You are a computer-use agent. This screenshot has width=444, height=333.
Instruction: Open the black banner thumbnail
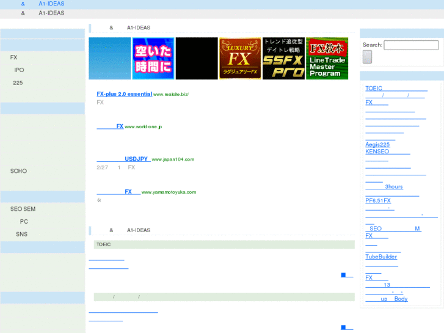197,59
